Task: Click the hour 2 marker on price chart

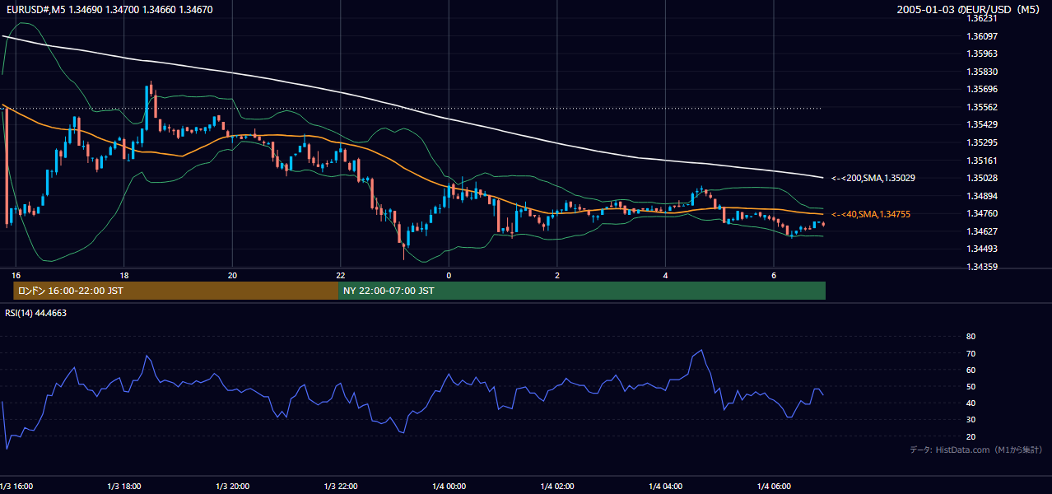Action: 557,275
